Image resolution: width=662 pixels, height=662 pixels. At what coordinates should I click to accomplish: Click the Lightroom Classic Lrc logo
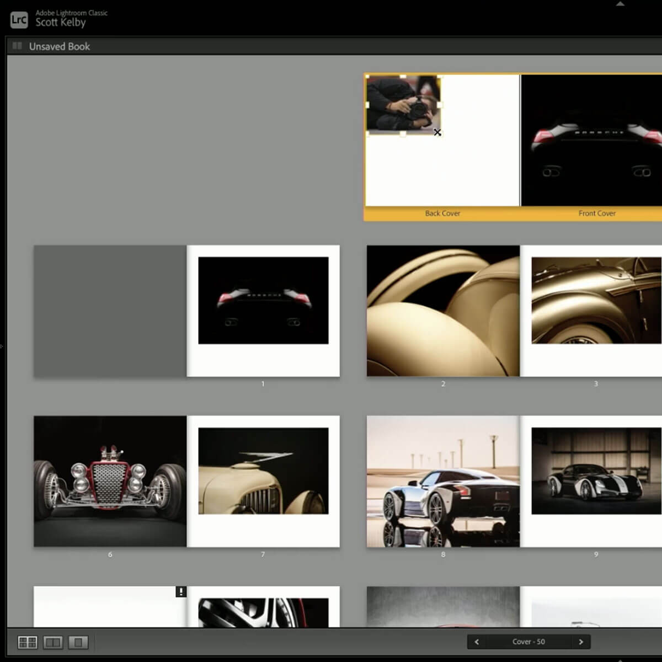tap(19, 20)
